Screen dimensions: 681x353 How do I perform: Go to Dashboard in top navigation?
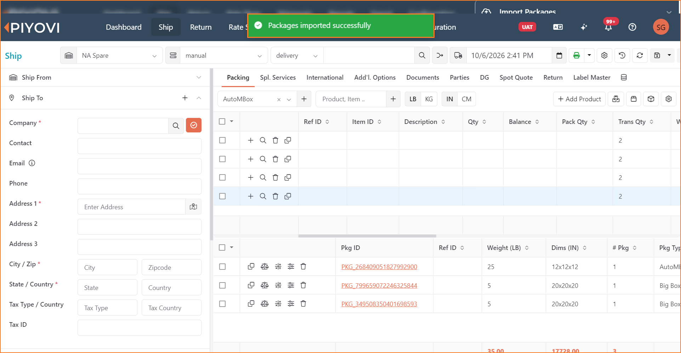(x=124, y=27)
